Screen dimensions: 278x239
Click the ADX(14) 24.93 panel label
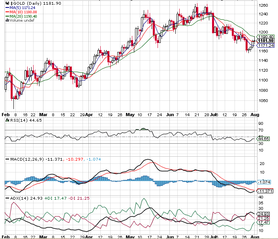click(x=26, y=198)
